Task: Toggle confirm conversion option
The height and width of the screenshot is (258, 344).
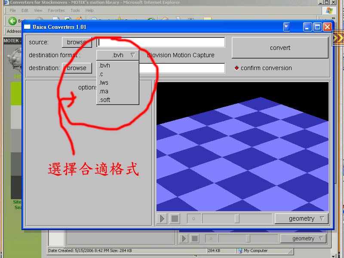Action: point(263,68)
